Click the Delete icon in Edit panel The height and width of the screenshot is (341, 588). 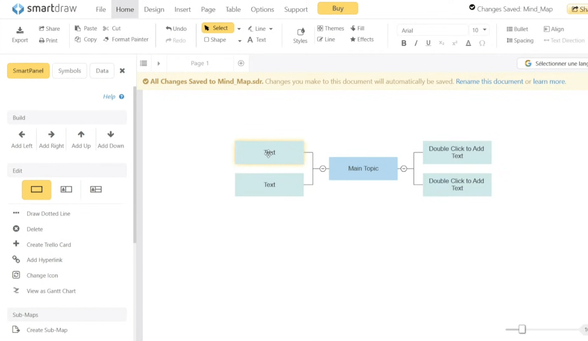[x=16, y=229]
